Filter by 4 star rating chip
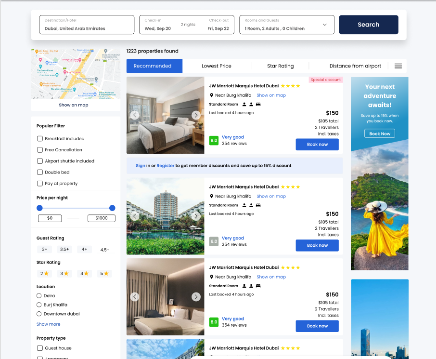The height and width of the screenshot is (359, 436). 84,274
